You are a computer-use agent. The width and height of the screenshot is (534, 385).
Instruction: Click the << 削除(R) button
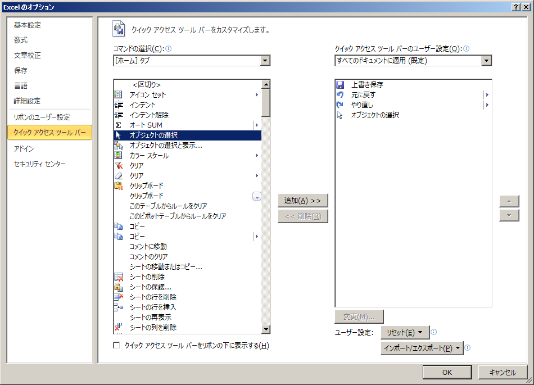click(x=303, y=216)
